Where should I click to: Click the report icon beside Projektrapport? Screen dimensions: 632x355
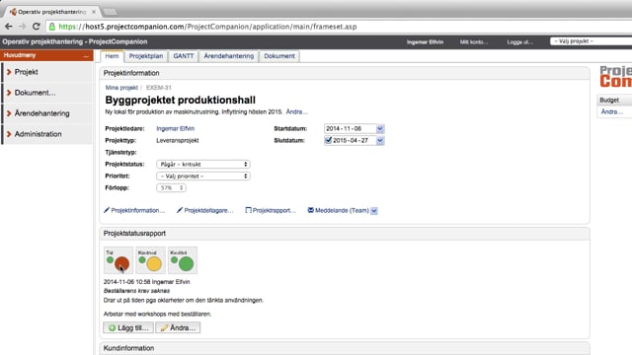click(x=248, y=210)
